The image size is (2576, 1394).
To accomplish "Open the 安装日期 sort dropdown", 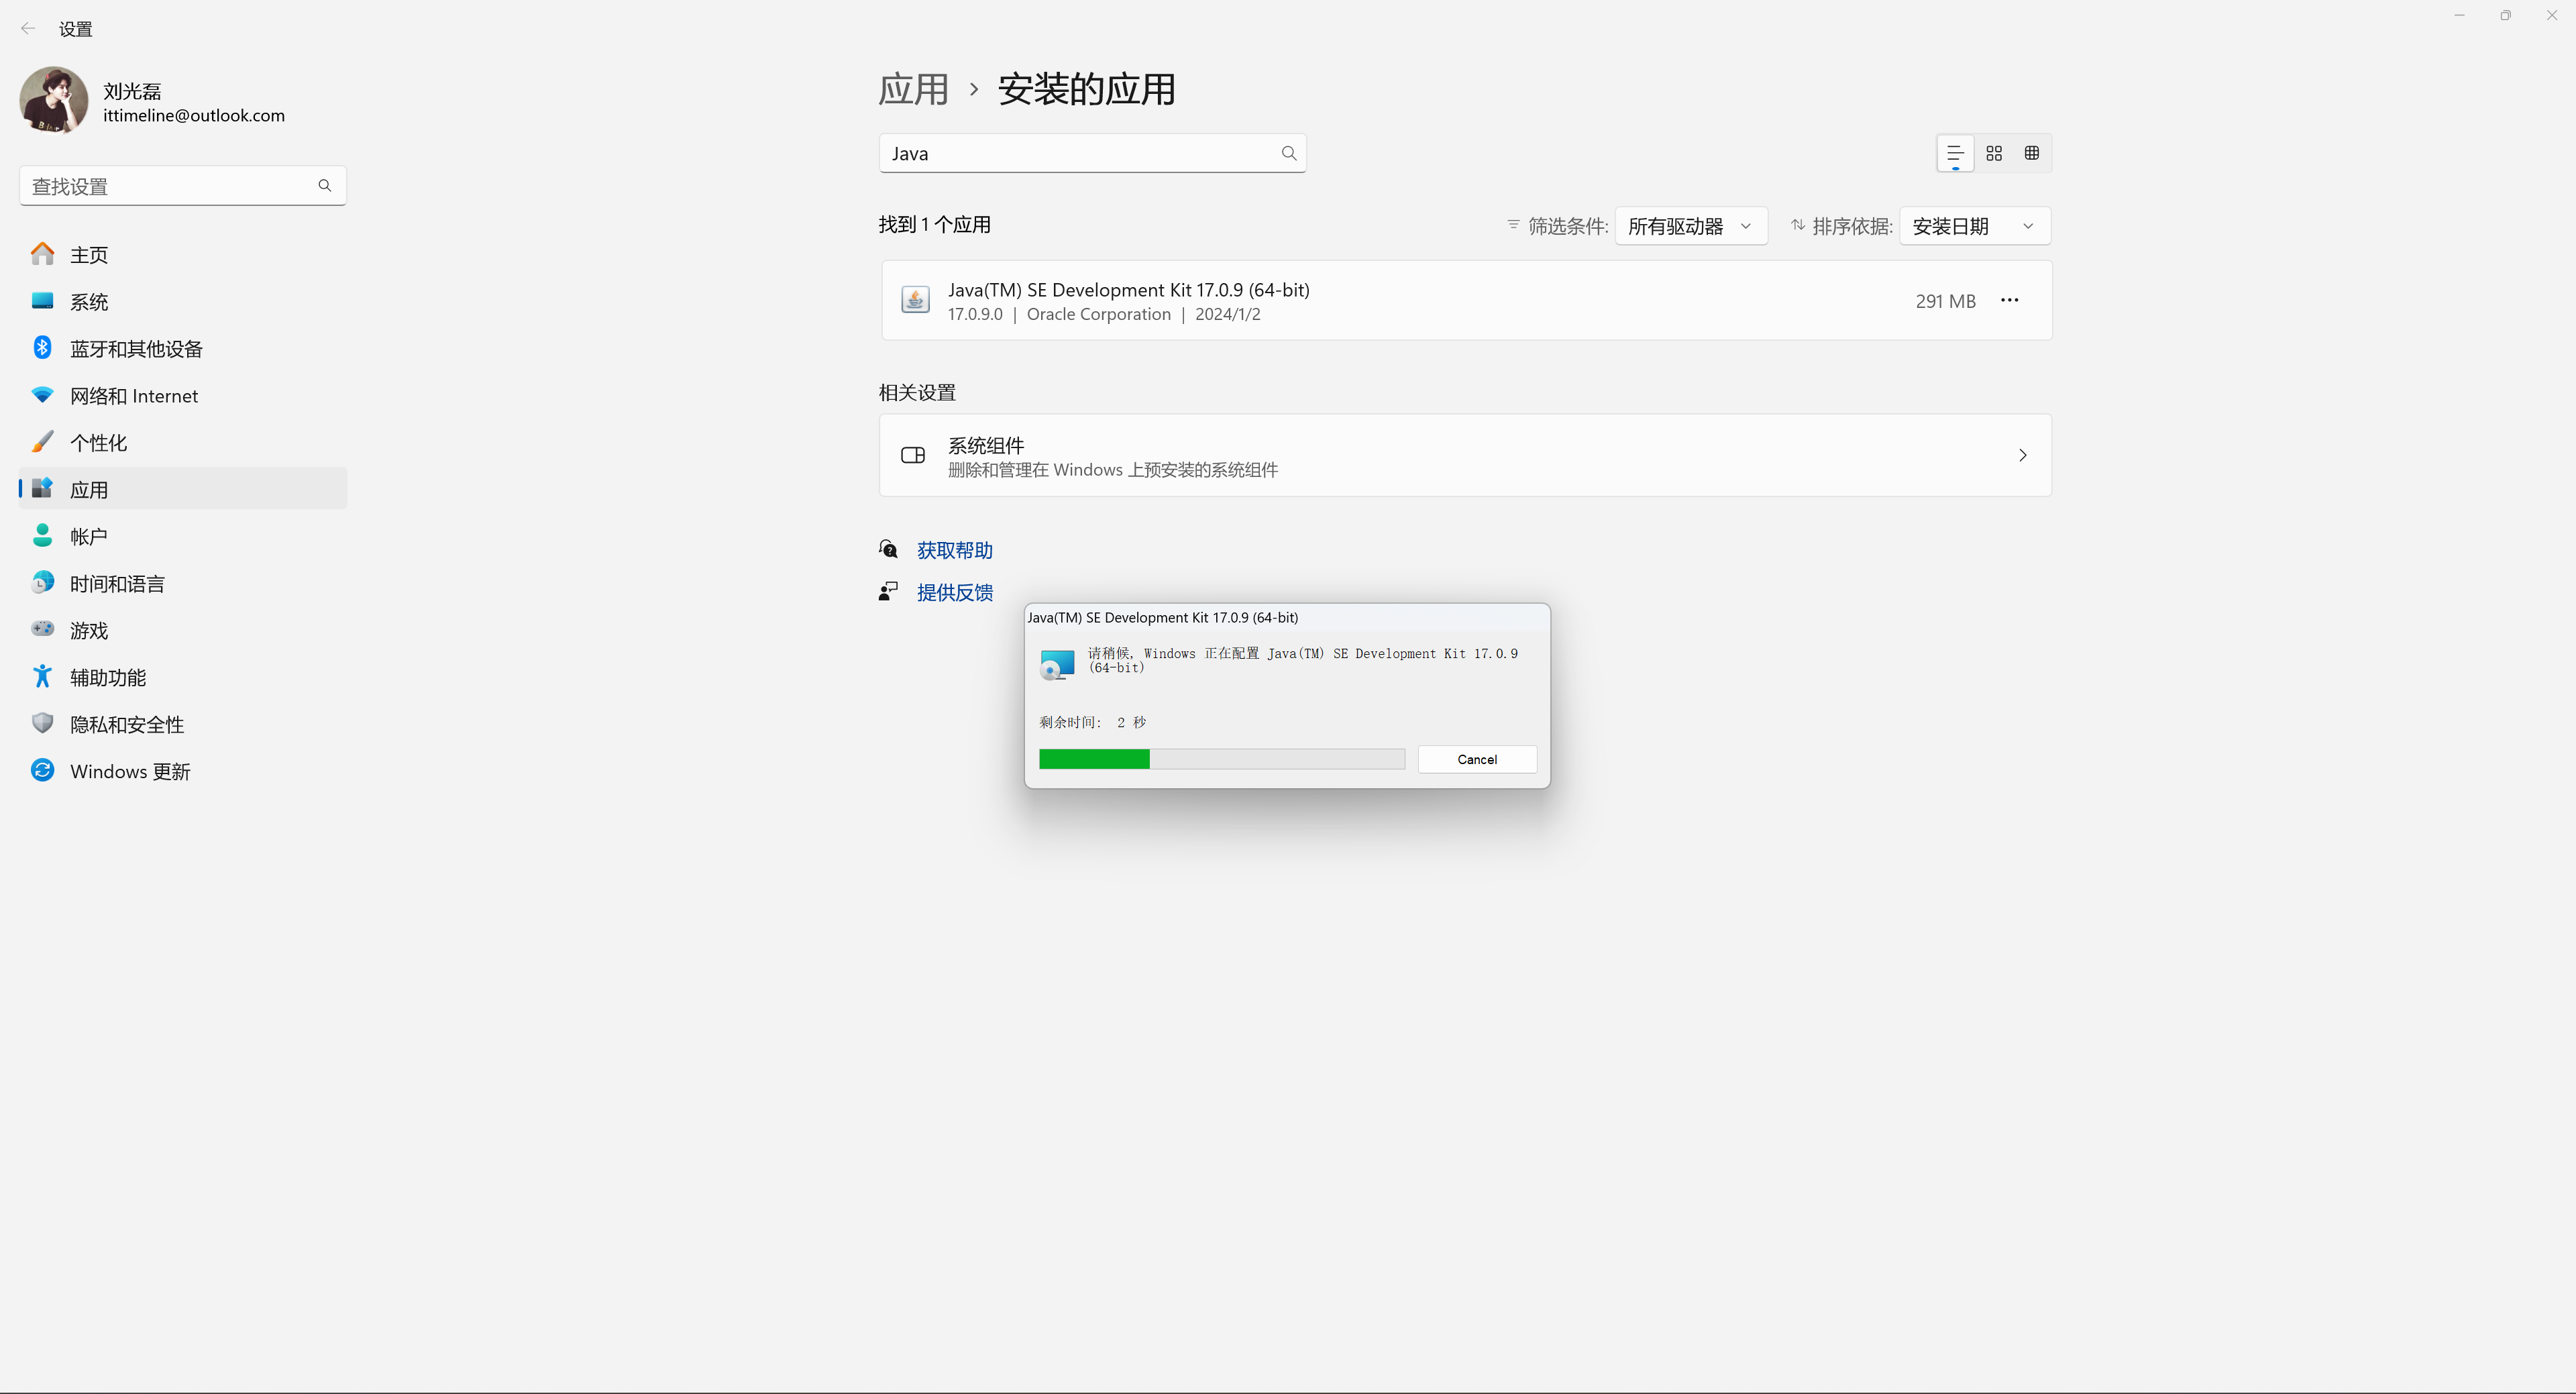I will tap(1975, 227).
